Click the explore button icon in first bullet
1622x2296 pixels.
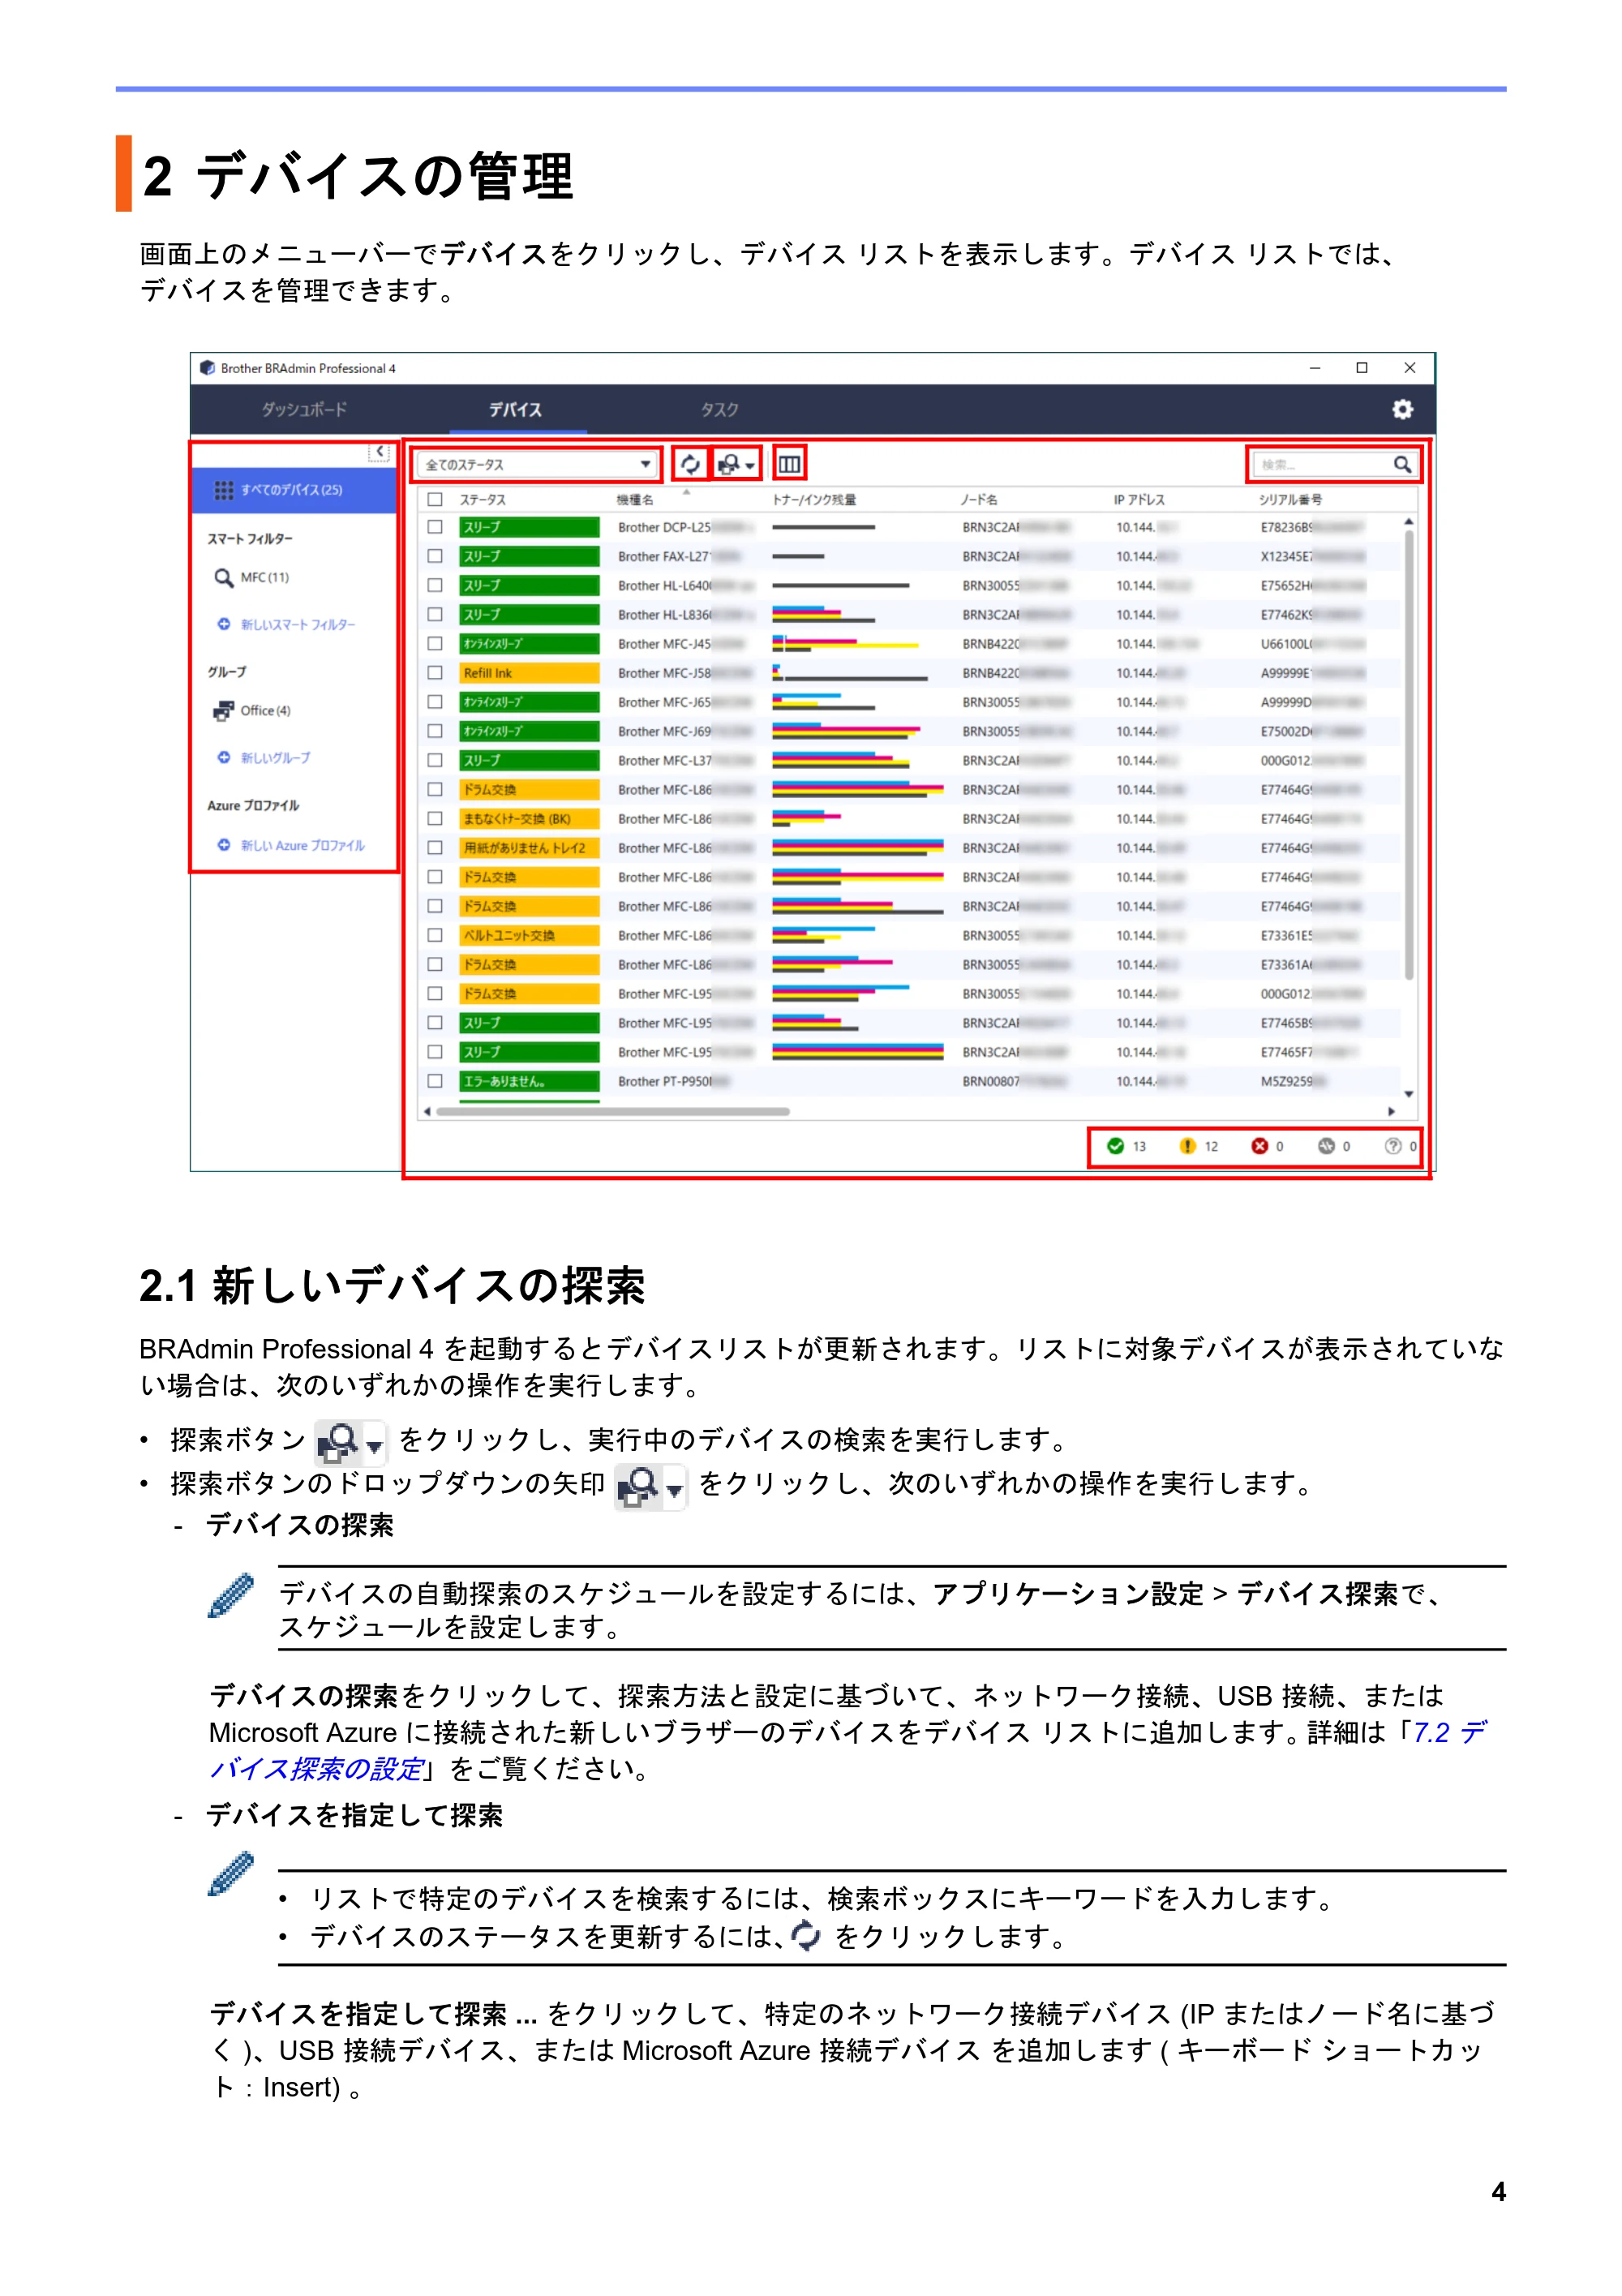click(350, 1442)
